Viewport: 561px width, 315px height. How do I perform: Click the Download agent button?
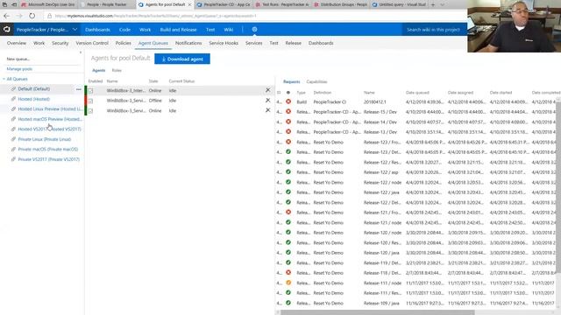182,59
